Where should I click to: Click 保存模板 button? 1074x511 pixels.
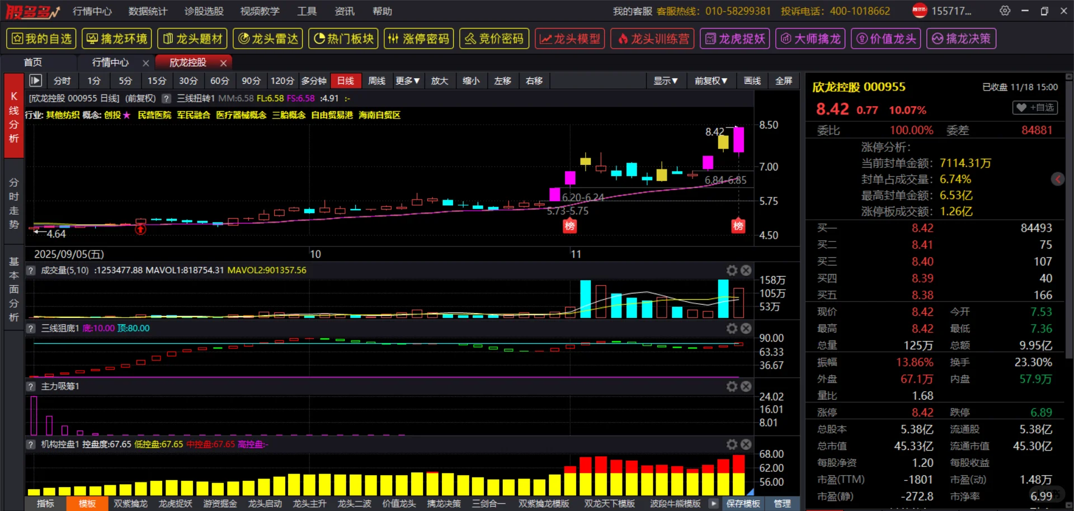pyautogui.click(x=743, y=504)
